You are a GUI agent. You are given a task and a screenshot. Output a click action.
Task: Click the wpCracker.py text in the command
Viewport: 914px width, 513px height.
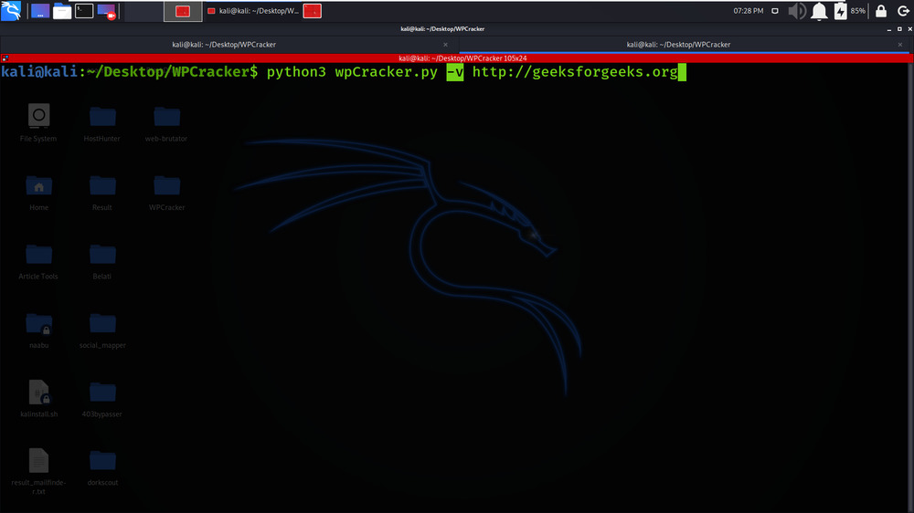tap(386, 71)
